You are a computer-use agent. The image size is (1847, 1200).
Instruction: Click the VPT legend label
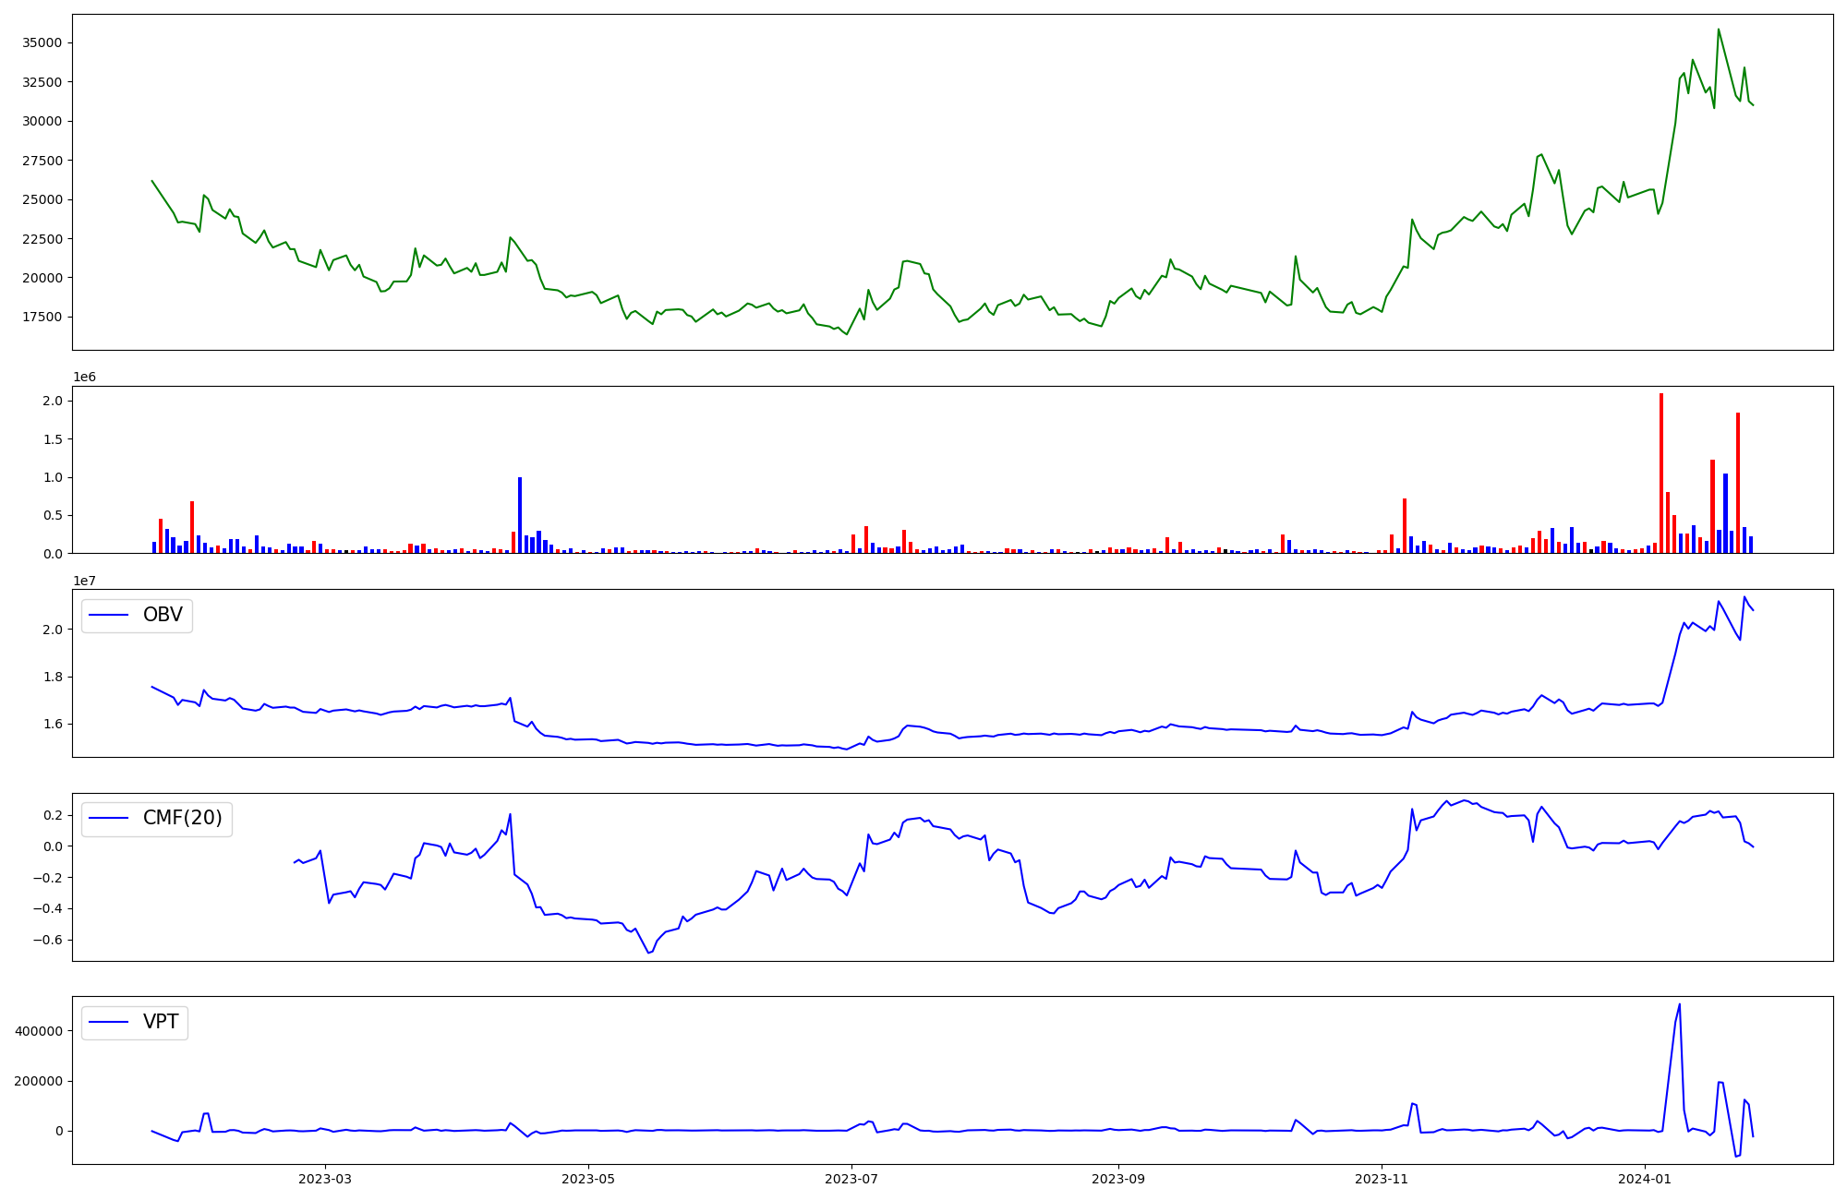point(161,1022)
